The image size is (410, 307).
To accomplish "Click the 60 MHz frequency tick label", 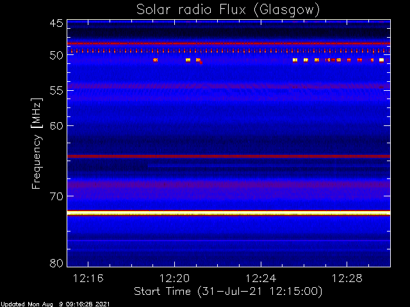I will [x=56, y=126].
